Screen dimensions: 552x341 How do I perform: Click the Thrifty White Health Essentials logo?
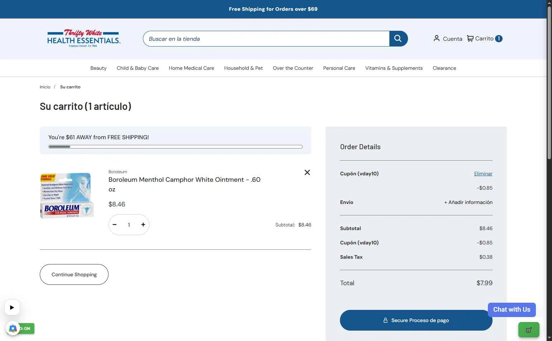click(84, 38)
